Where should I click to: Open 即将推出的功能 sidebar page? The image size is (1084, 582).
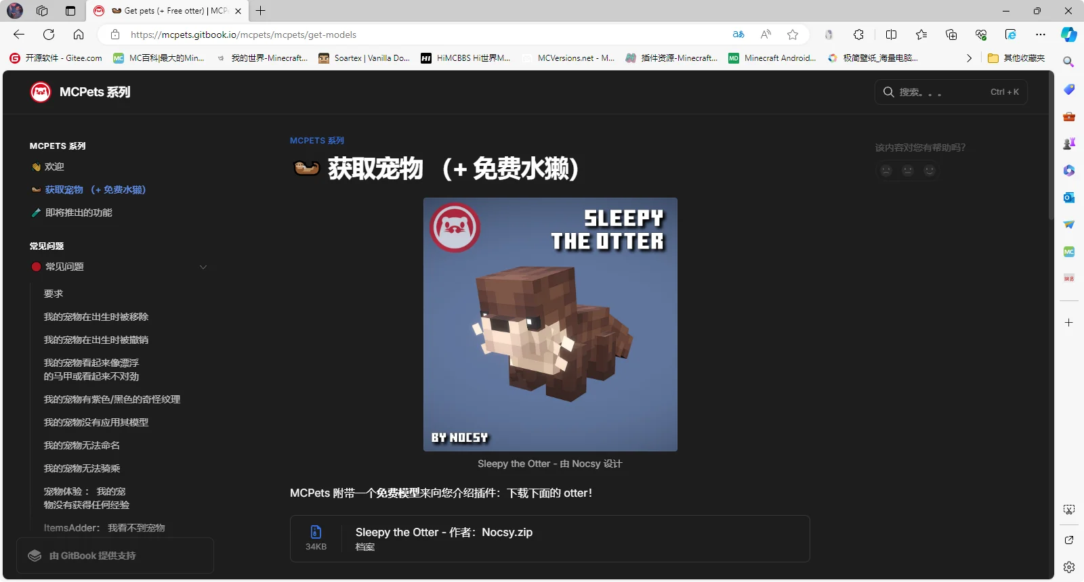79,213
